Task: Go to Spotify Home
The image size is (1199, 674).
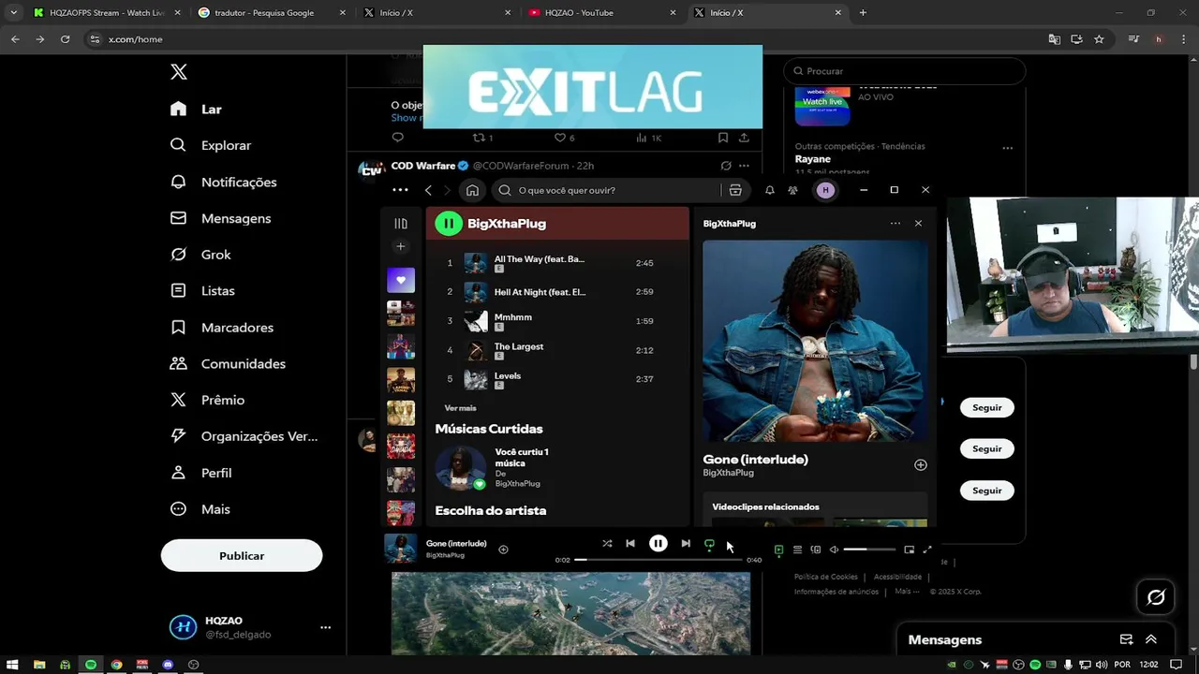Action: click(x=472, y=190)
